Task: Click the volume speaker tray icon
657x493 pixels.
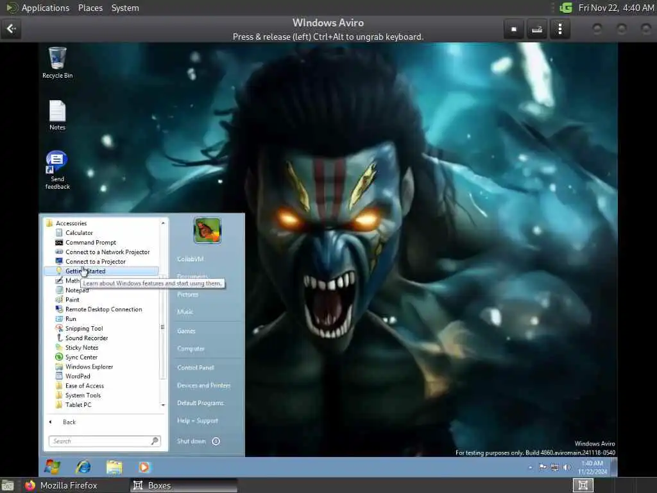Action: pyautogui.click(x=567, y=467)
